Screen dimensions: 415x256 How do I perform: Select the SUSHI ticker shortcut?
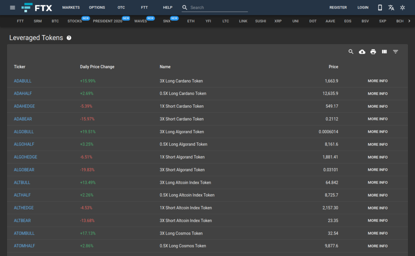pos(261,21)
